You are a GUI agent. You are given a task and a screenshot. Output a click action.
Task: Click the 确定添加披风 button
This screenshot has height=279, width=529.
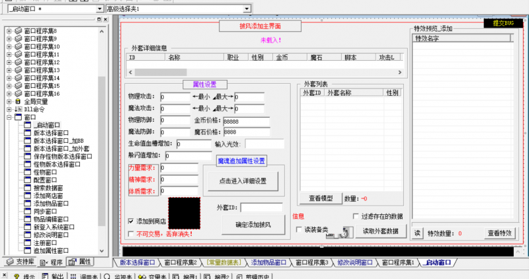coord(253,225)
